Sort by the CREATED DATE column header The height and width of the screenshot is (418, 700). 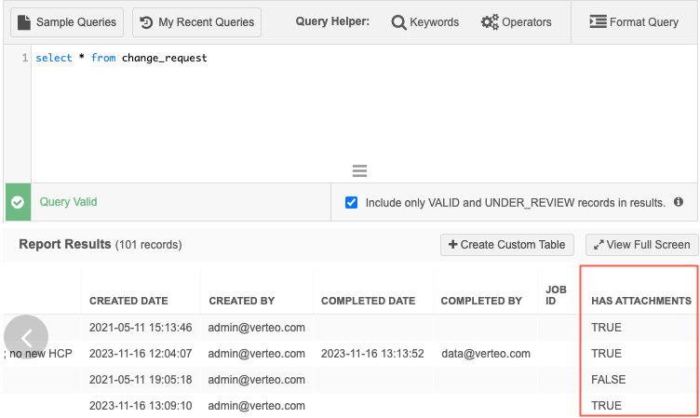[x=128, y=301]
